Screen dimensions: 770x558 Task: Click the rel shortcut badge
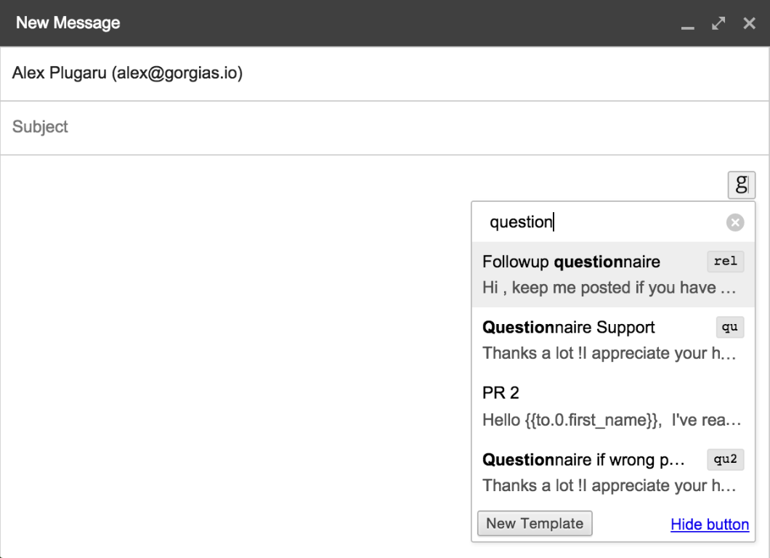click(x=725, y=262)
